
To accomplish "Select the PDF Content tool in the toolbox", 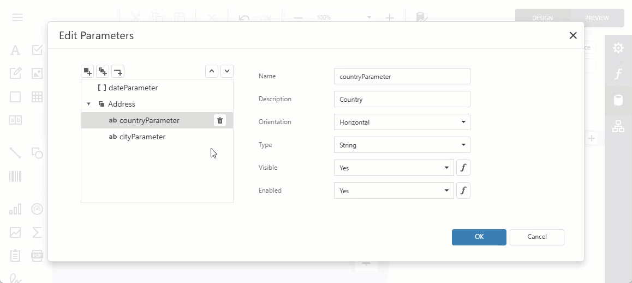I will 37,255.
